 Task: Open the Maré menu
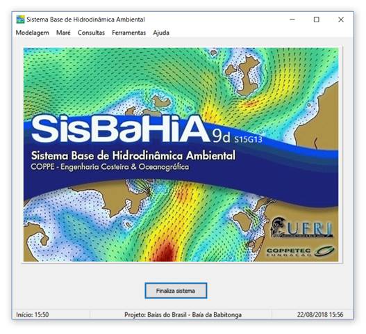click(x=63, y=33)
